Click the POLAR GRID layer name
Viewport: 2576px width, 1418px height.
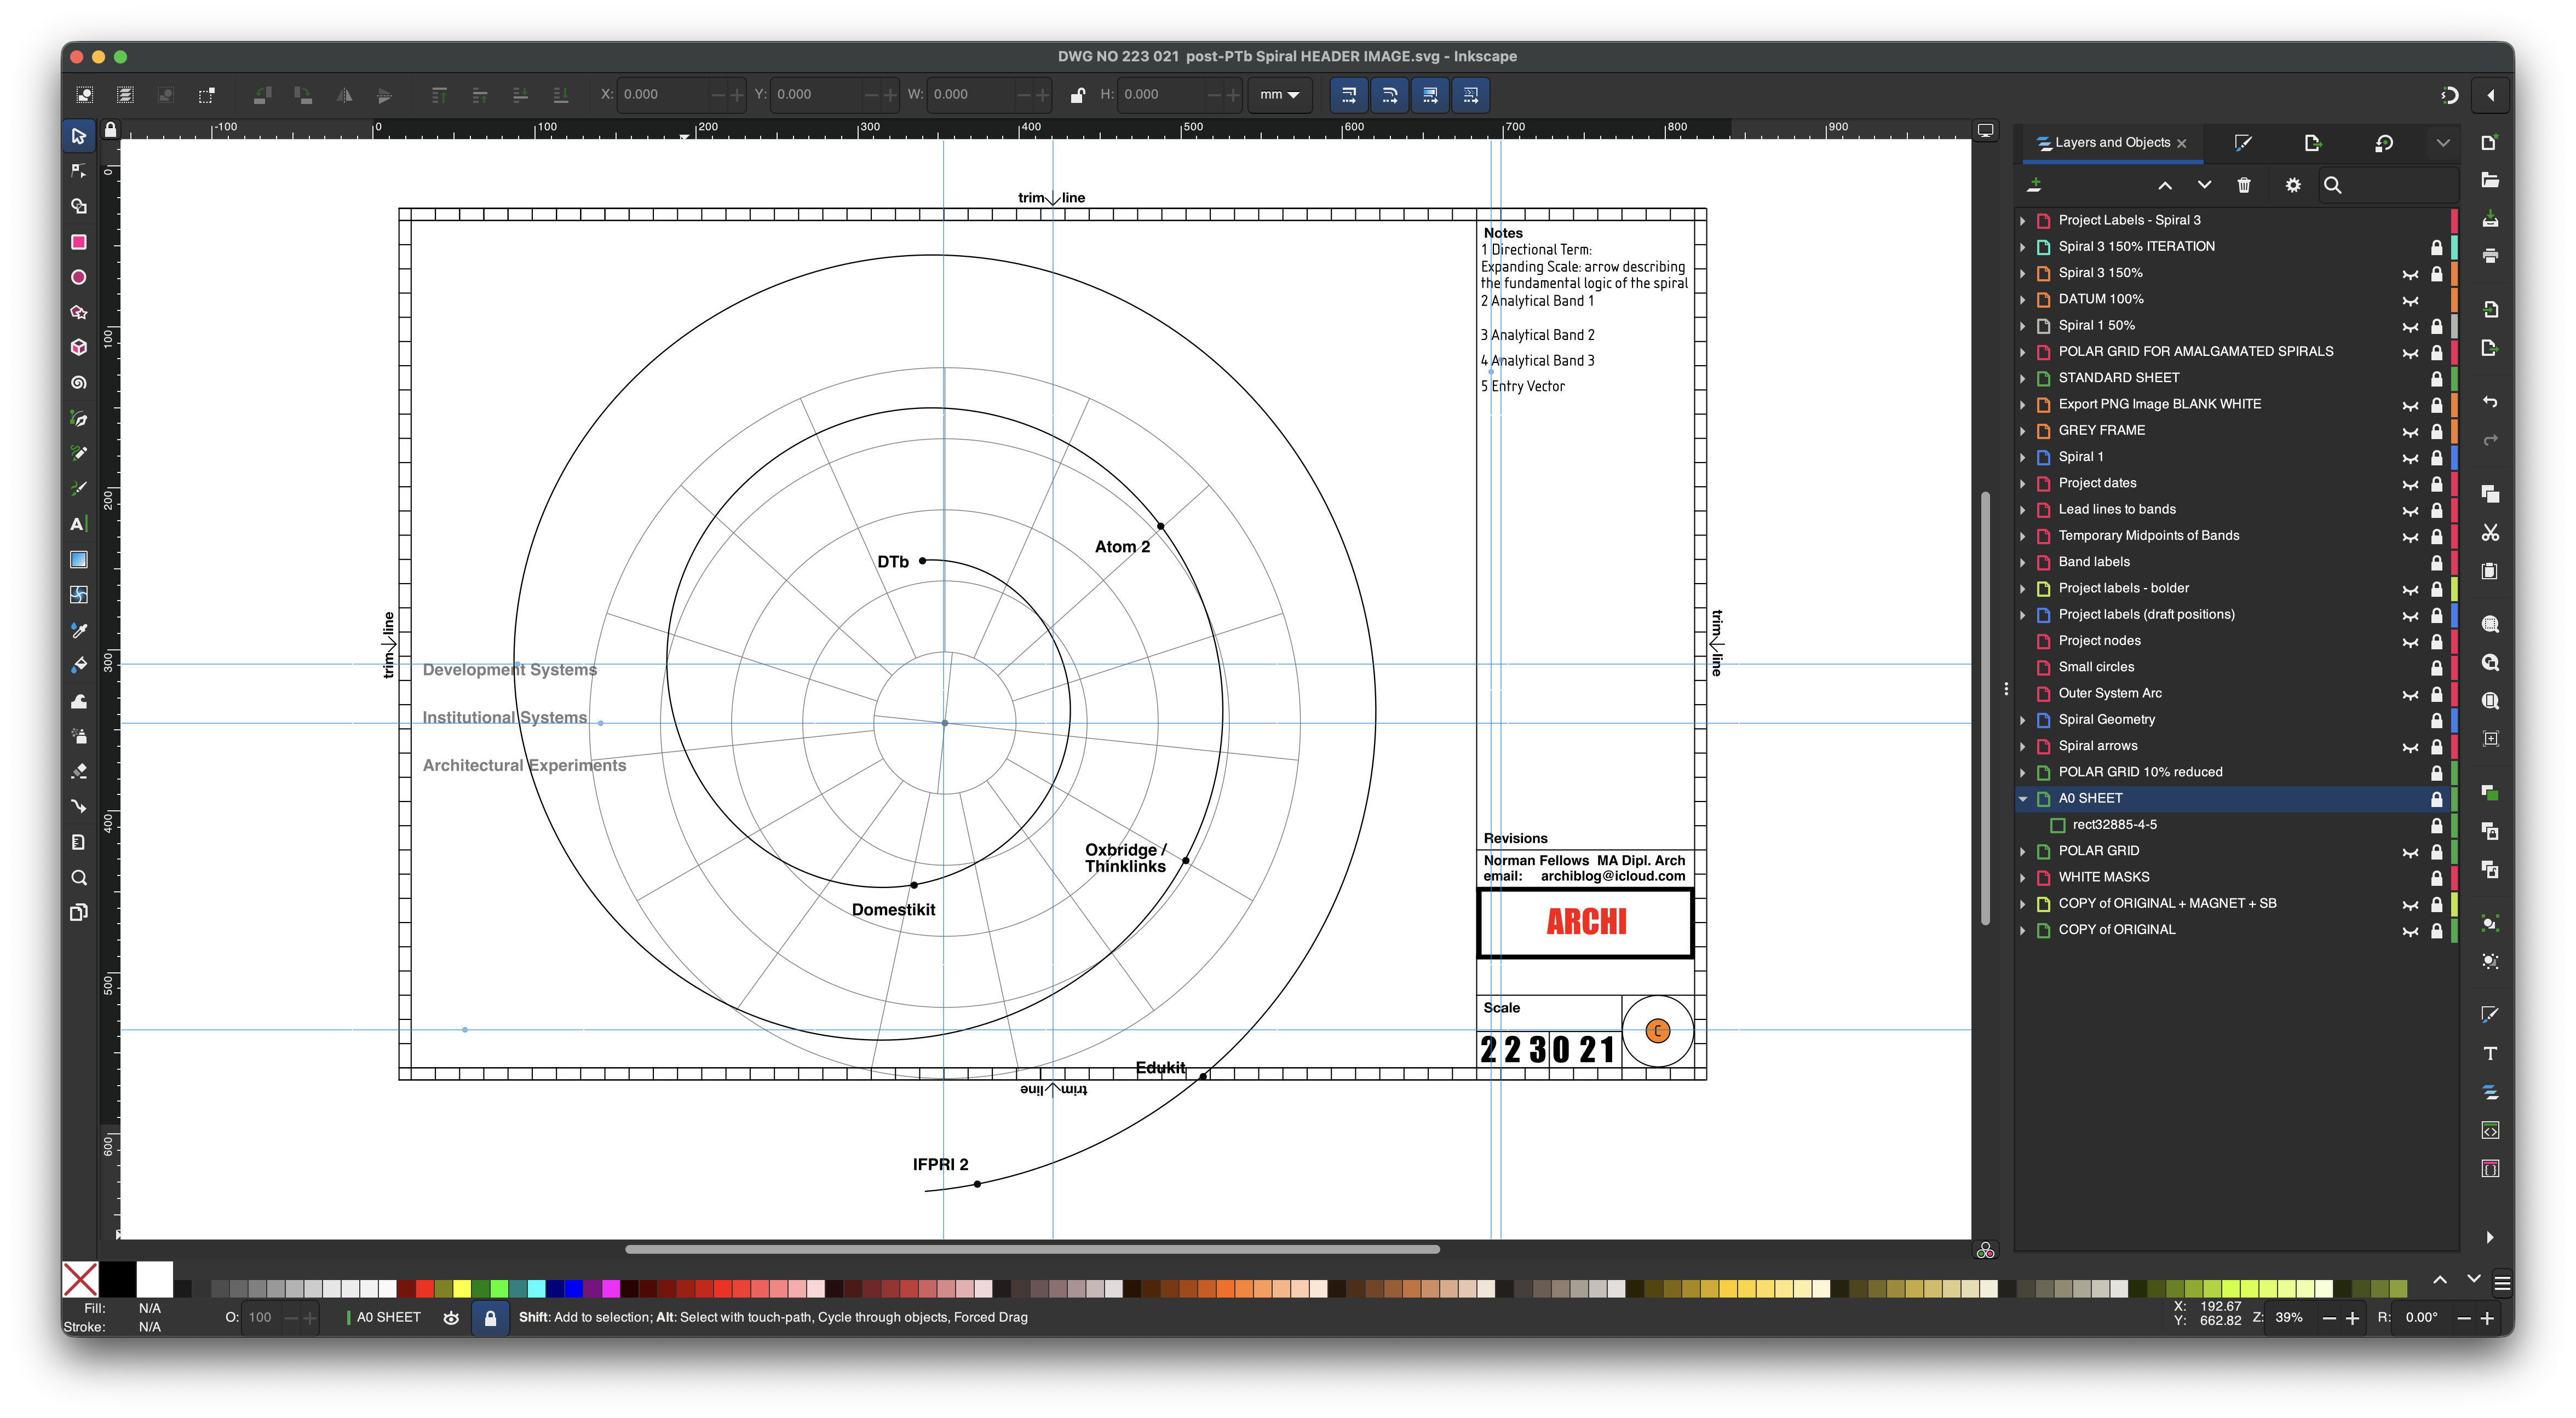(x=2098, y=851)
